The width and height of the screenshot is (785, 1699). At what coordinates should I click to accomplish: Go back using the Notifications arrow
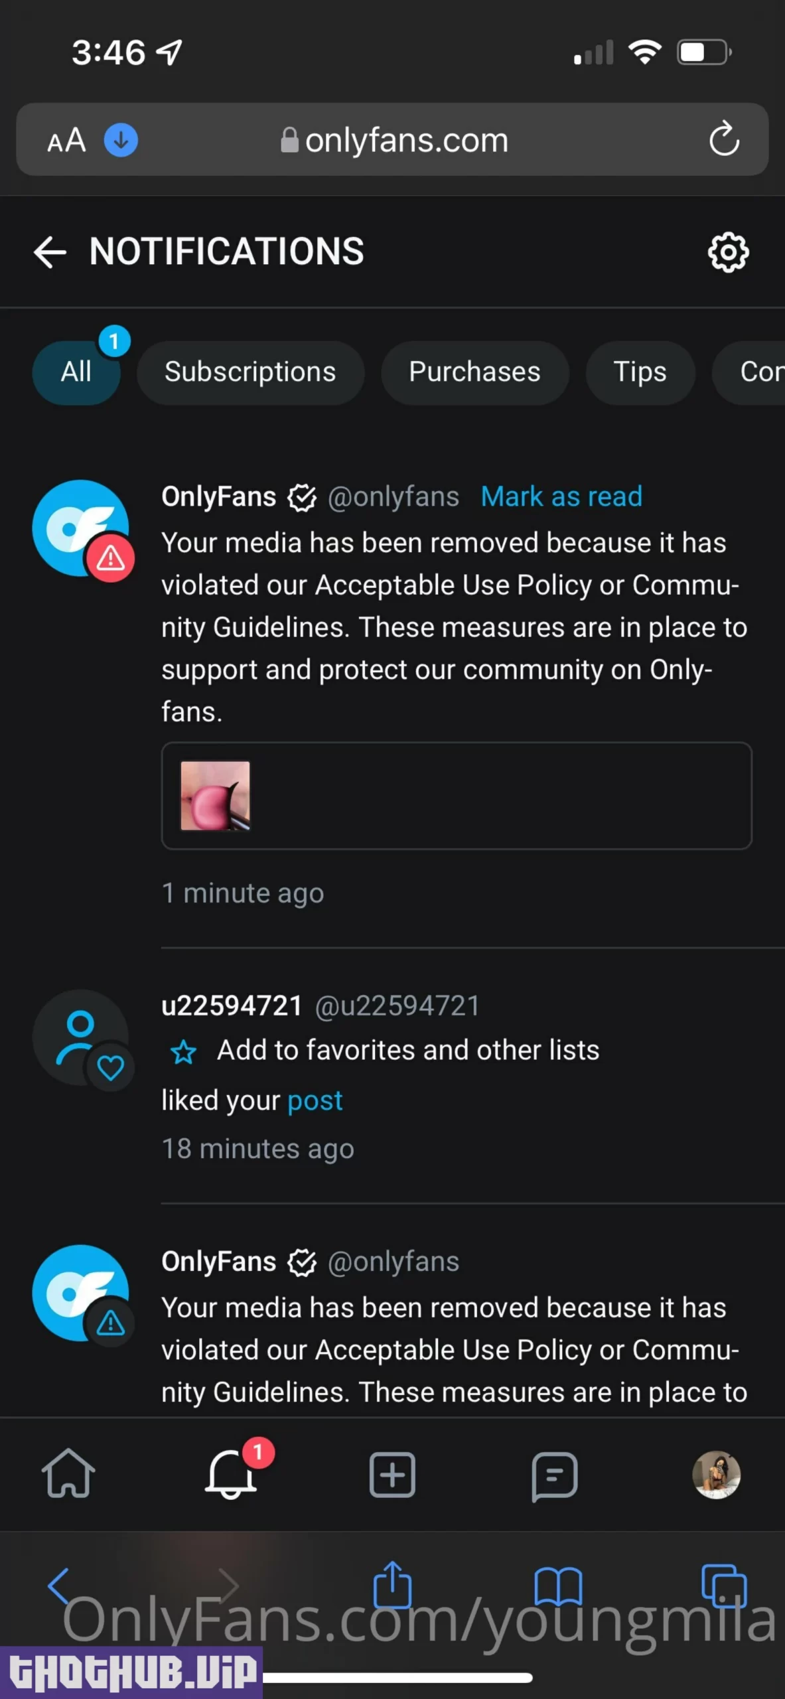[50, 252]
